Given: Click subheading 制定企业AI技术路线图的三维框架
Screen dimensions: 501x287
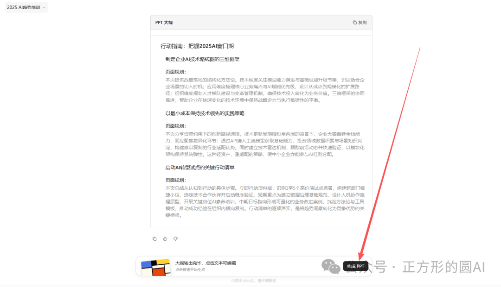Looking at the screenshot, I should pyautogui.click(x=202, y=59).
